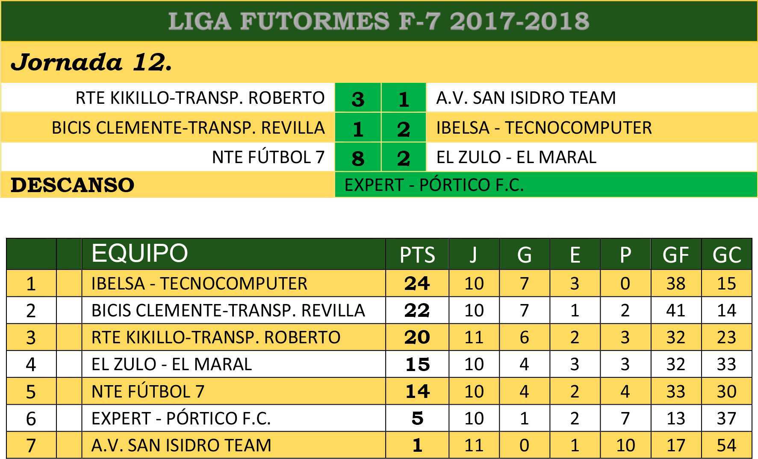Select the E column header
Image resolution: width=758 pixels, height=459 pixels.
[x=575, y=255]
